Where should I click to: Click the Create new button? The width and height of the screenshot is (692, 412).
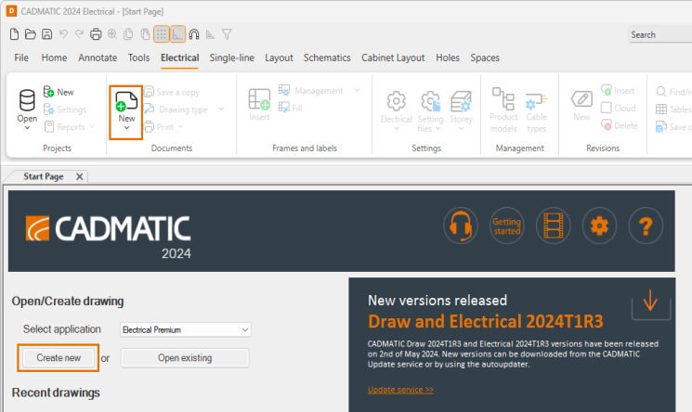[x=59, y=357]
